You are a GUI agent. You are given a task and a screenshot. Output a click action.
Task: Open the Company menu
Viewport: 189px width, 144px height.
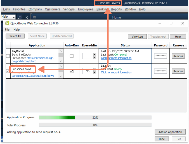(x=35, y=9)
